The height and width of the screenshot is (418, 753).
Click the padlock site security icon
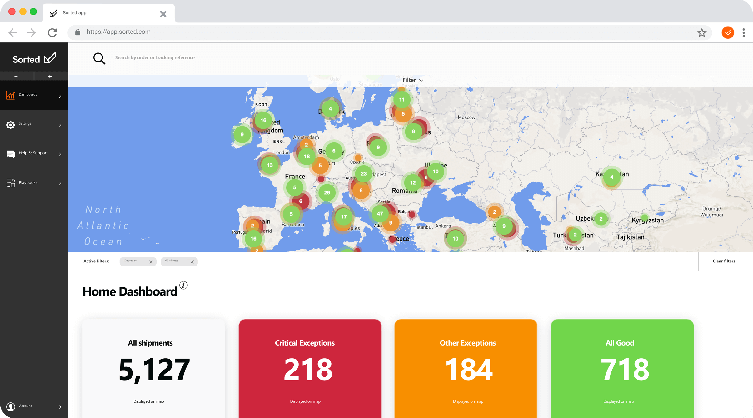(x=78, y=32)
